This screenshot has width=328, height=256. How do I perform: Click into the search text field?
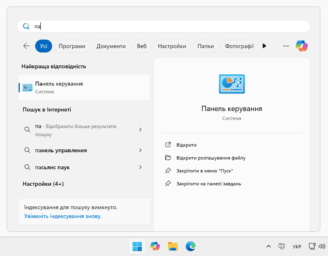tap(170, 26)
